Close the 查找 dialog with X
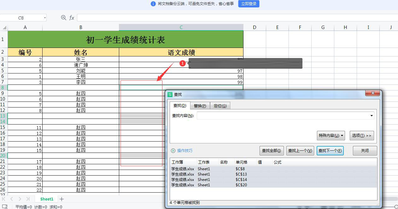The image size is (398, 209). tap(372, 93)
